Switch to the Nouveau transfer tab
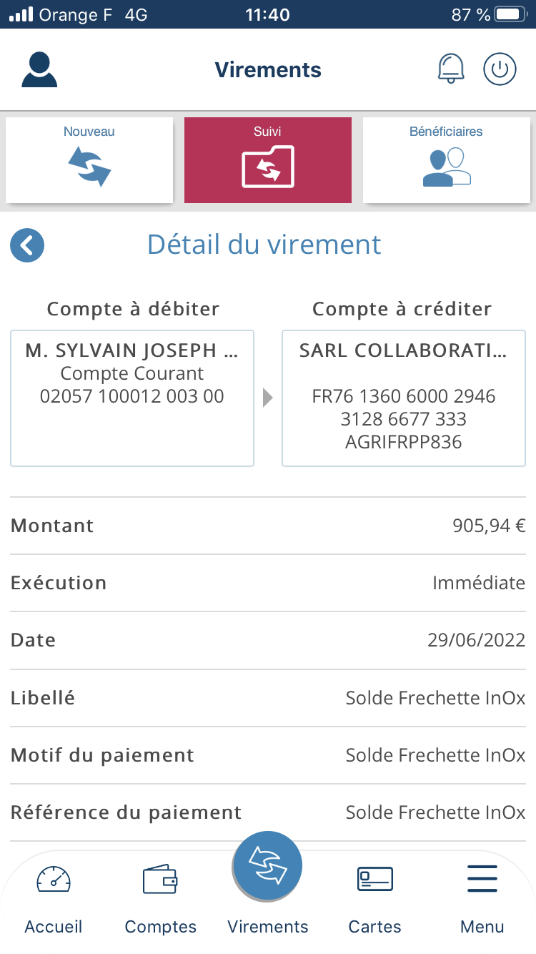This screenshot has width=536, height=954. pos(89,160)
